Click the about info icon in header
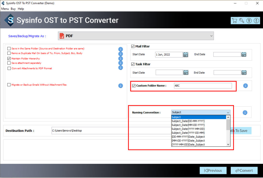Image resolution: width=263 pixels, height=178 pixels. [256, 21]
